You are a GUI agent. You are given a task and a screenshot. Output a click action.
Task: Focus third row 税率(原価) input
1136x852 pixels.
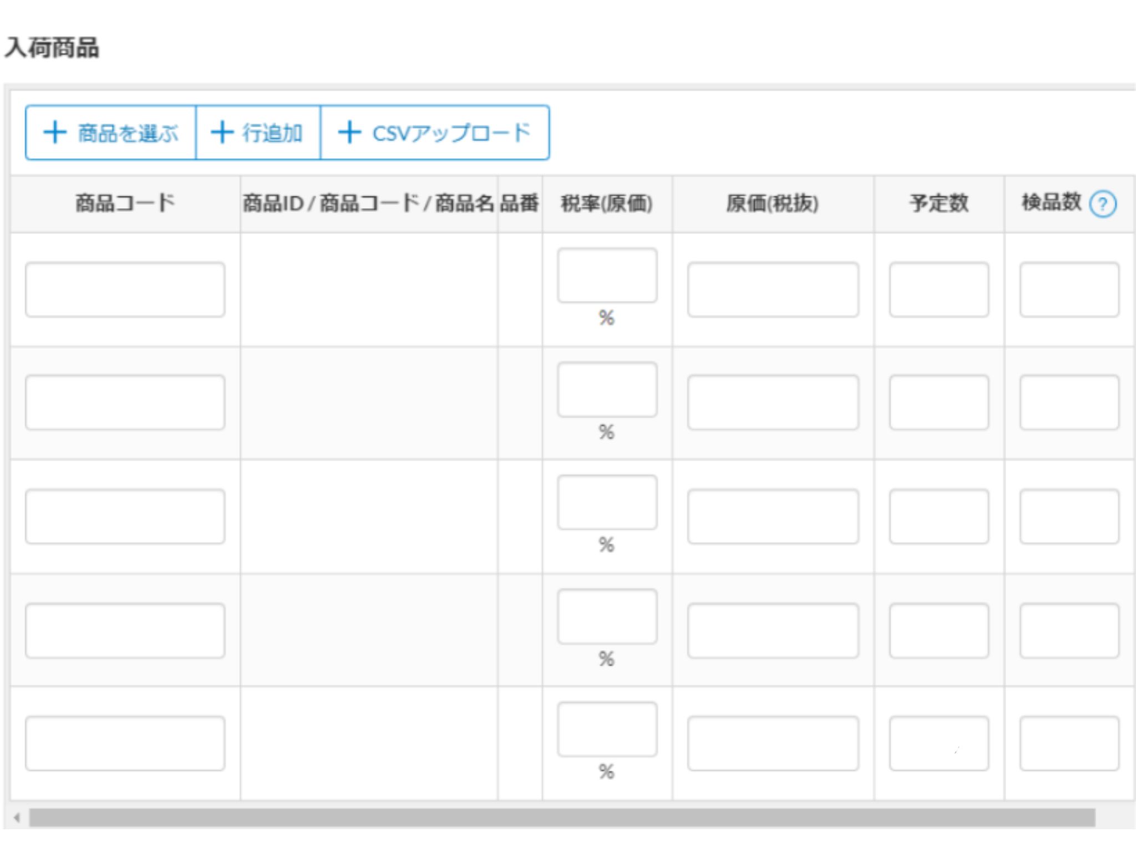coord(607,503)
